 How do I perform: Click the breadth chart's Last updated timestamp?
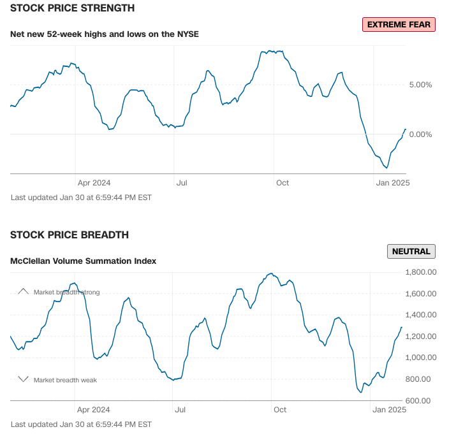pos(81,424)
